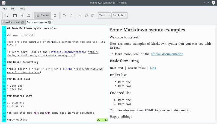Open the Symbols dropdown
Image resolution: width=217 pixels, height=124 pixels.
click(x=120, y=15)
